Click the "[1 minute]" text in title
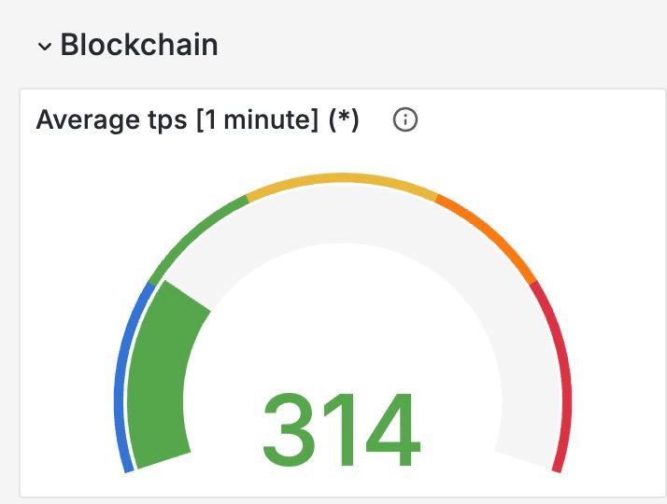 tap(257, 119)
